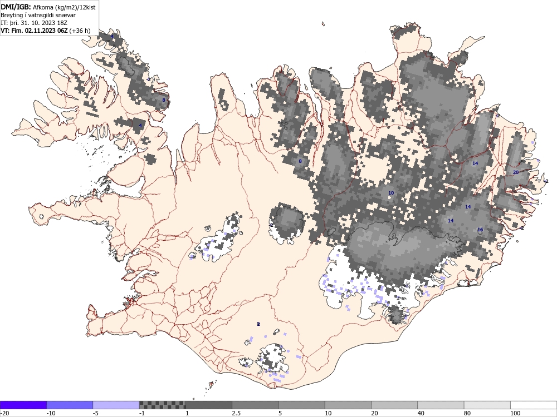Select the checkered -1 to 1 legend swatch
The height and width of the screenshot is (417, 557).
[x=162, y=405]
